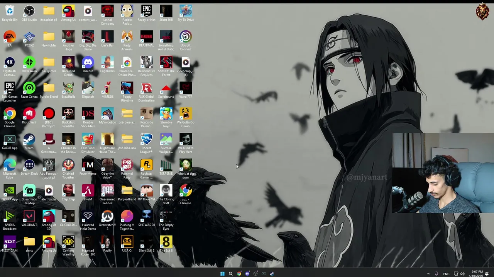This screenshot has width=494, height=277.
Task: Open the VALORANT game icon
Action: (x=29, y=219)
